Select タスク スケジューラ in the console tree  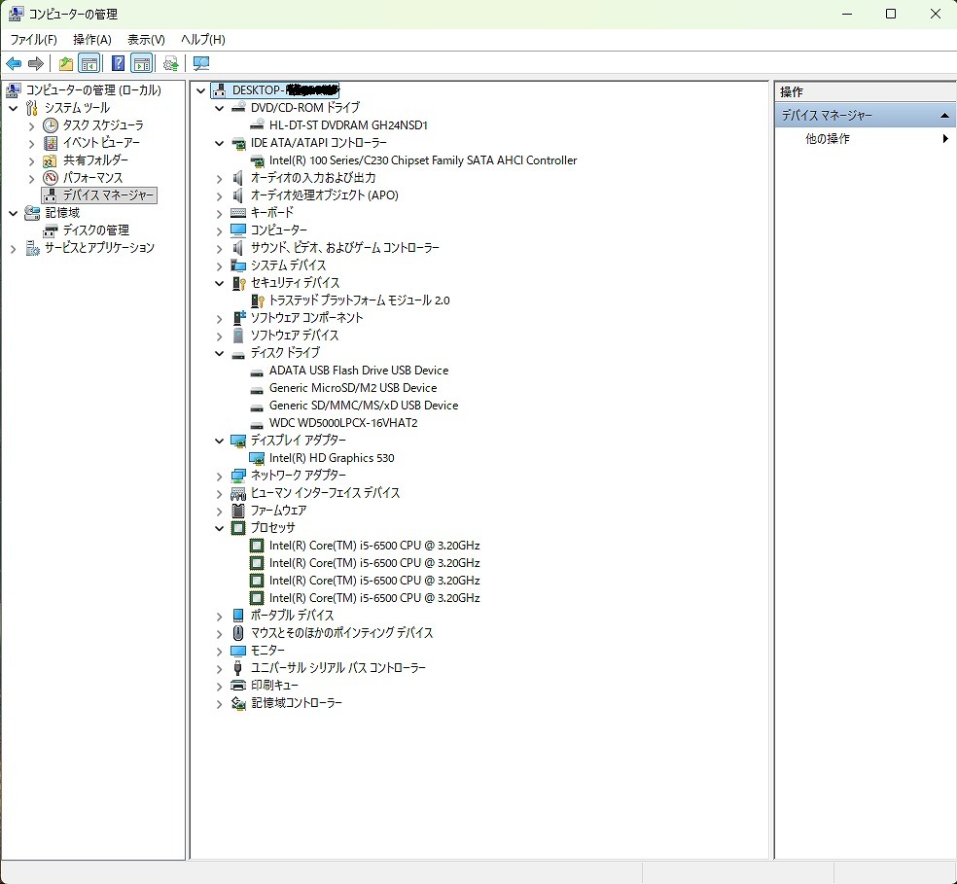103,125
